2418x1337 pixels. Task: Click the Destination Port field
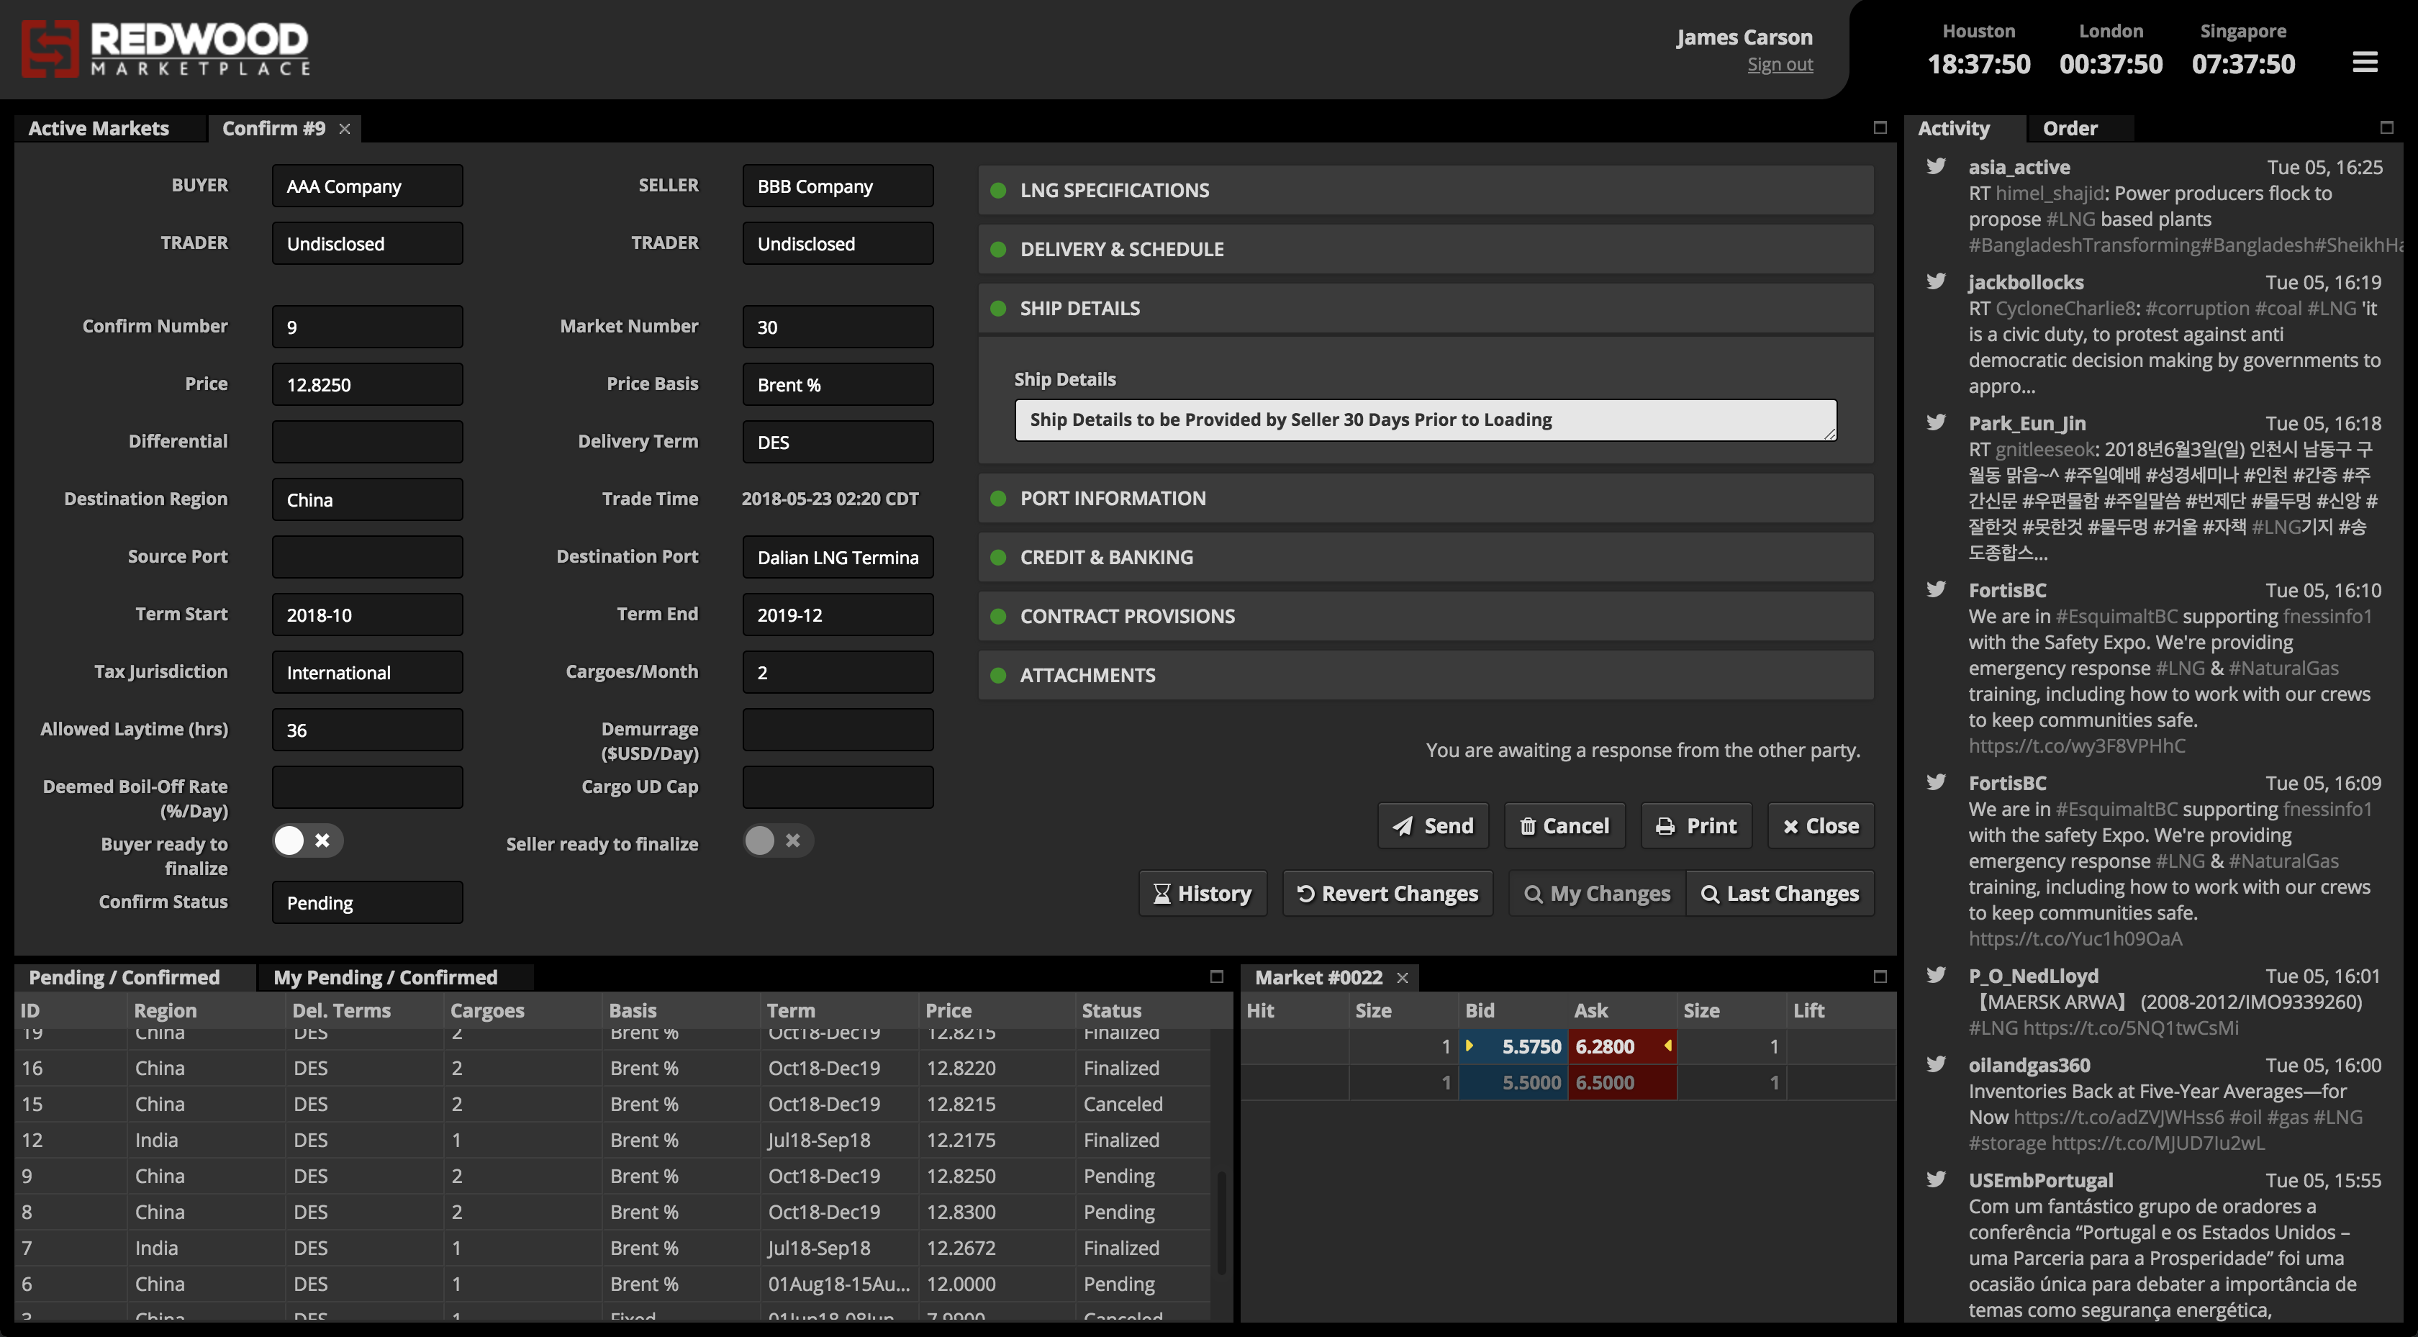(837, 557)
